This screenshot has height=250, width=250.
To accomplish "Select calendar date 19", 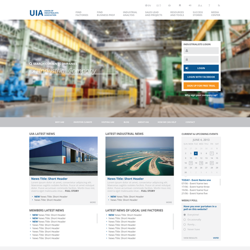I will click(x=201, y=163).
